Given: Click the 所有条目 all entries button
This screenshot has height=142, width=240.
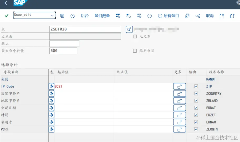Looking at the screenshot, I should coord(168,16).
